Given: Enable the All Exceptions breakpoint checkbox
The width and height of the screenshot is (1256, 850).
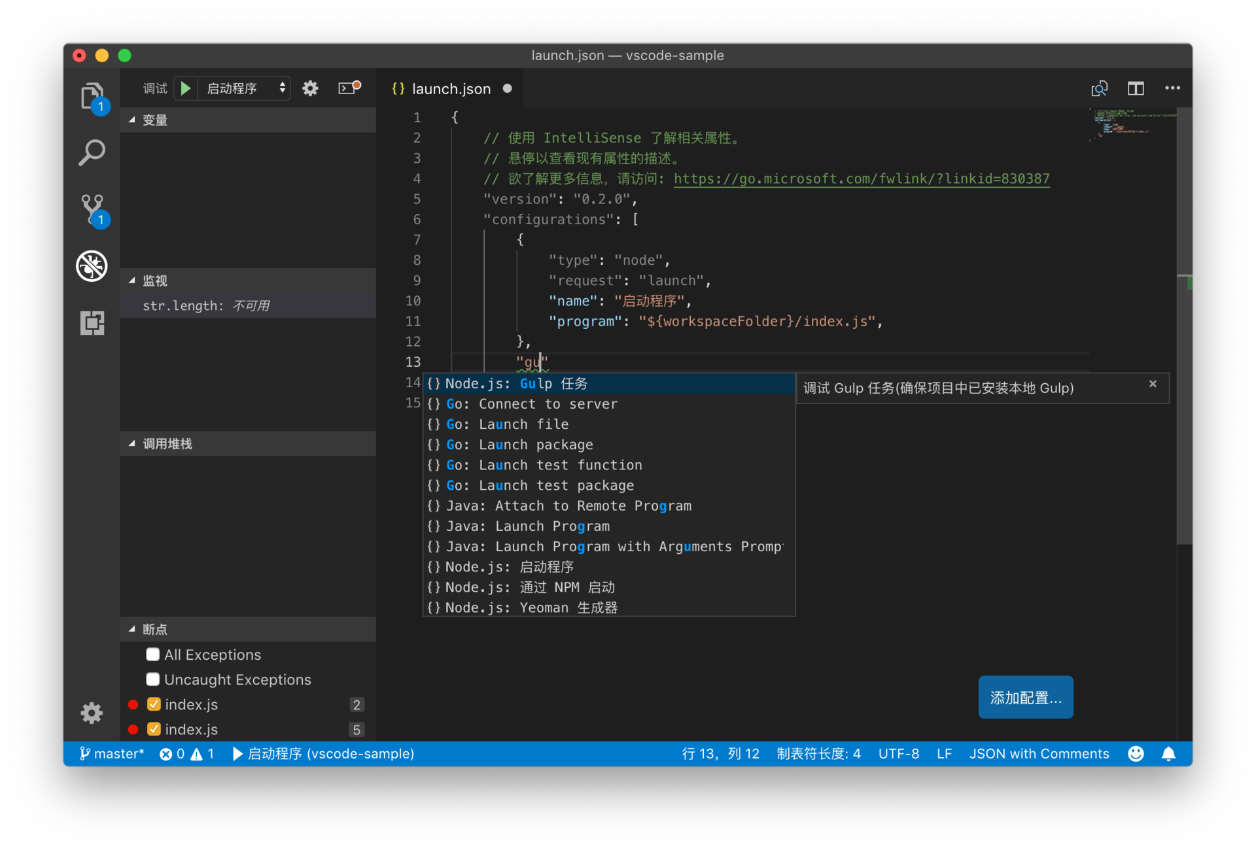Looking at the screenshot, I should point(153,654).
